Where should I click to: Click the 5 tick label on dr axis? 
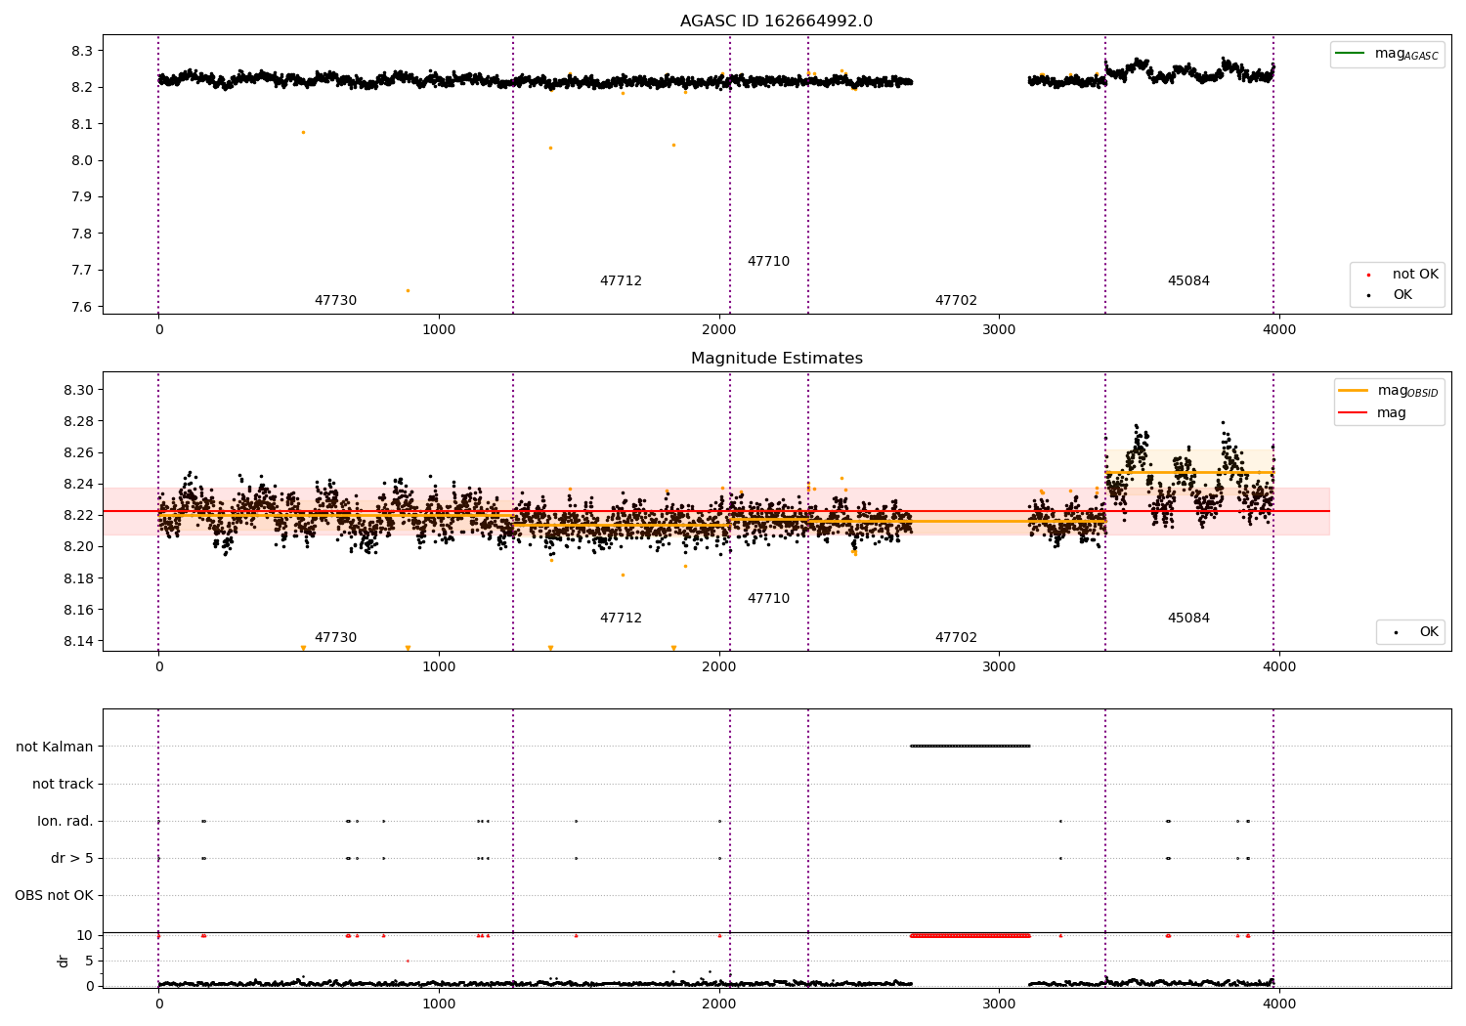pos(89,961)
